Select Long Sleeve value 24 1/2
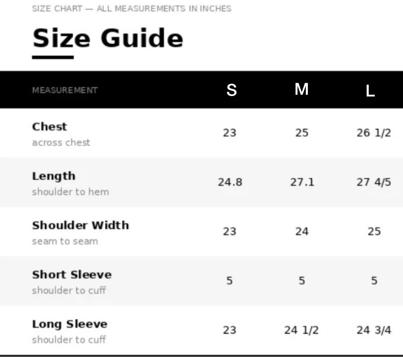 (x=302, y=330)
